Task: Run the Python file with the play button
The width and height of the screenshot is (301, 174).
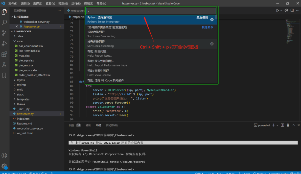Action: pyautogui.click(x=277, y=11)
